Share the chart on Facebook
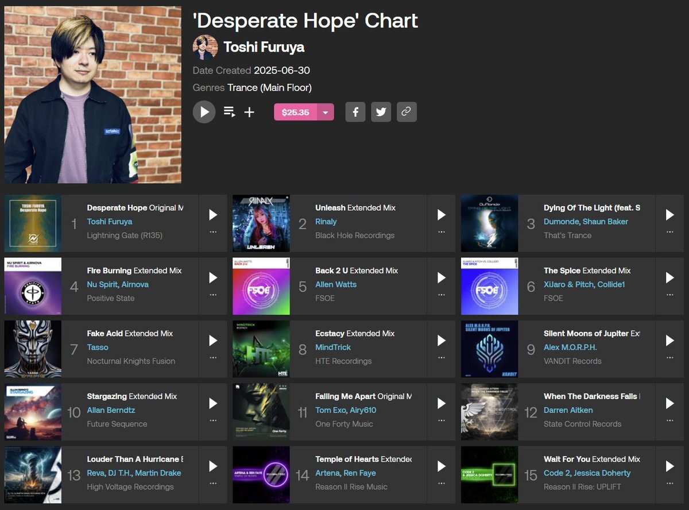Viewport: 689px width, 510px height. (x=355, y=112)
